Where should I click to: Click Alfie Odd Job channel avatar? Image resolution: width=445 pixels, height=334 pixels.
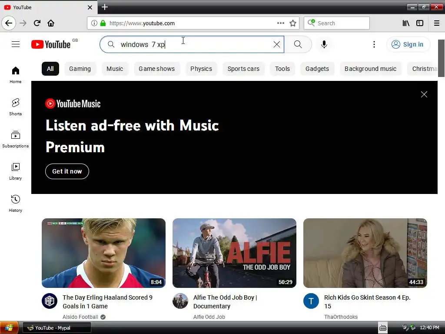click(x=180, y=301)
